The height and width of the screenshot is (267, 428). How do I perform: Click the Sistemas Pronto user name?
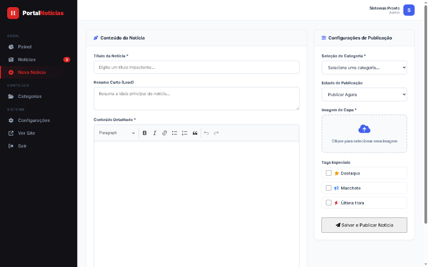[384, 8]
